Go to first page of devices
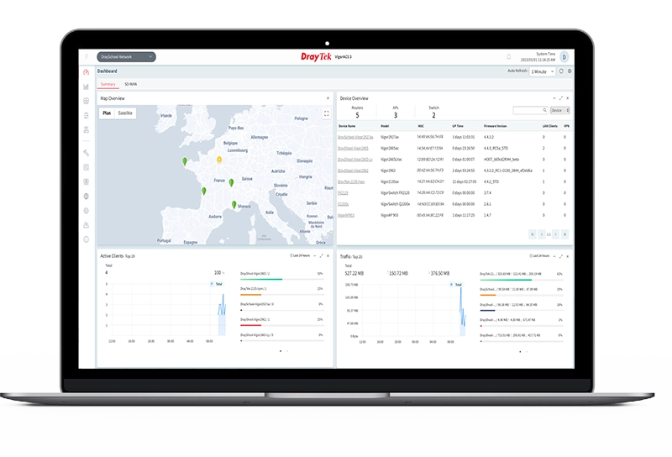Image resolution: width=672 pixels, height=457 pixels. point(533,234)
